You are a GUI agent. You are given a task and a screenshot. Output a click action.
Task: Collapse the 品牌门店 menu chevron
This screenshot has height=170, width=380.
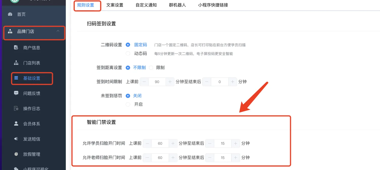pos(58,31)
